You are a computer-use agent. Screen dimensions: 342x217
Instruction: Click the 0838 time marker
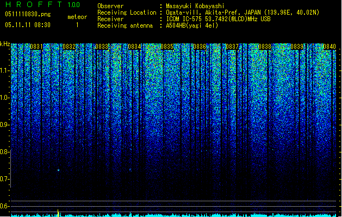(x=265, y=47)
